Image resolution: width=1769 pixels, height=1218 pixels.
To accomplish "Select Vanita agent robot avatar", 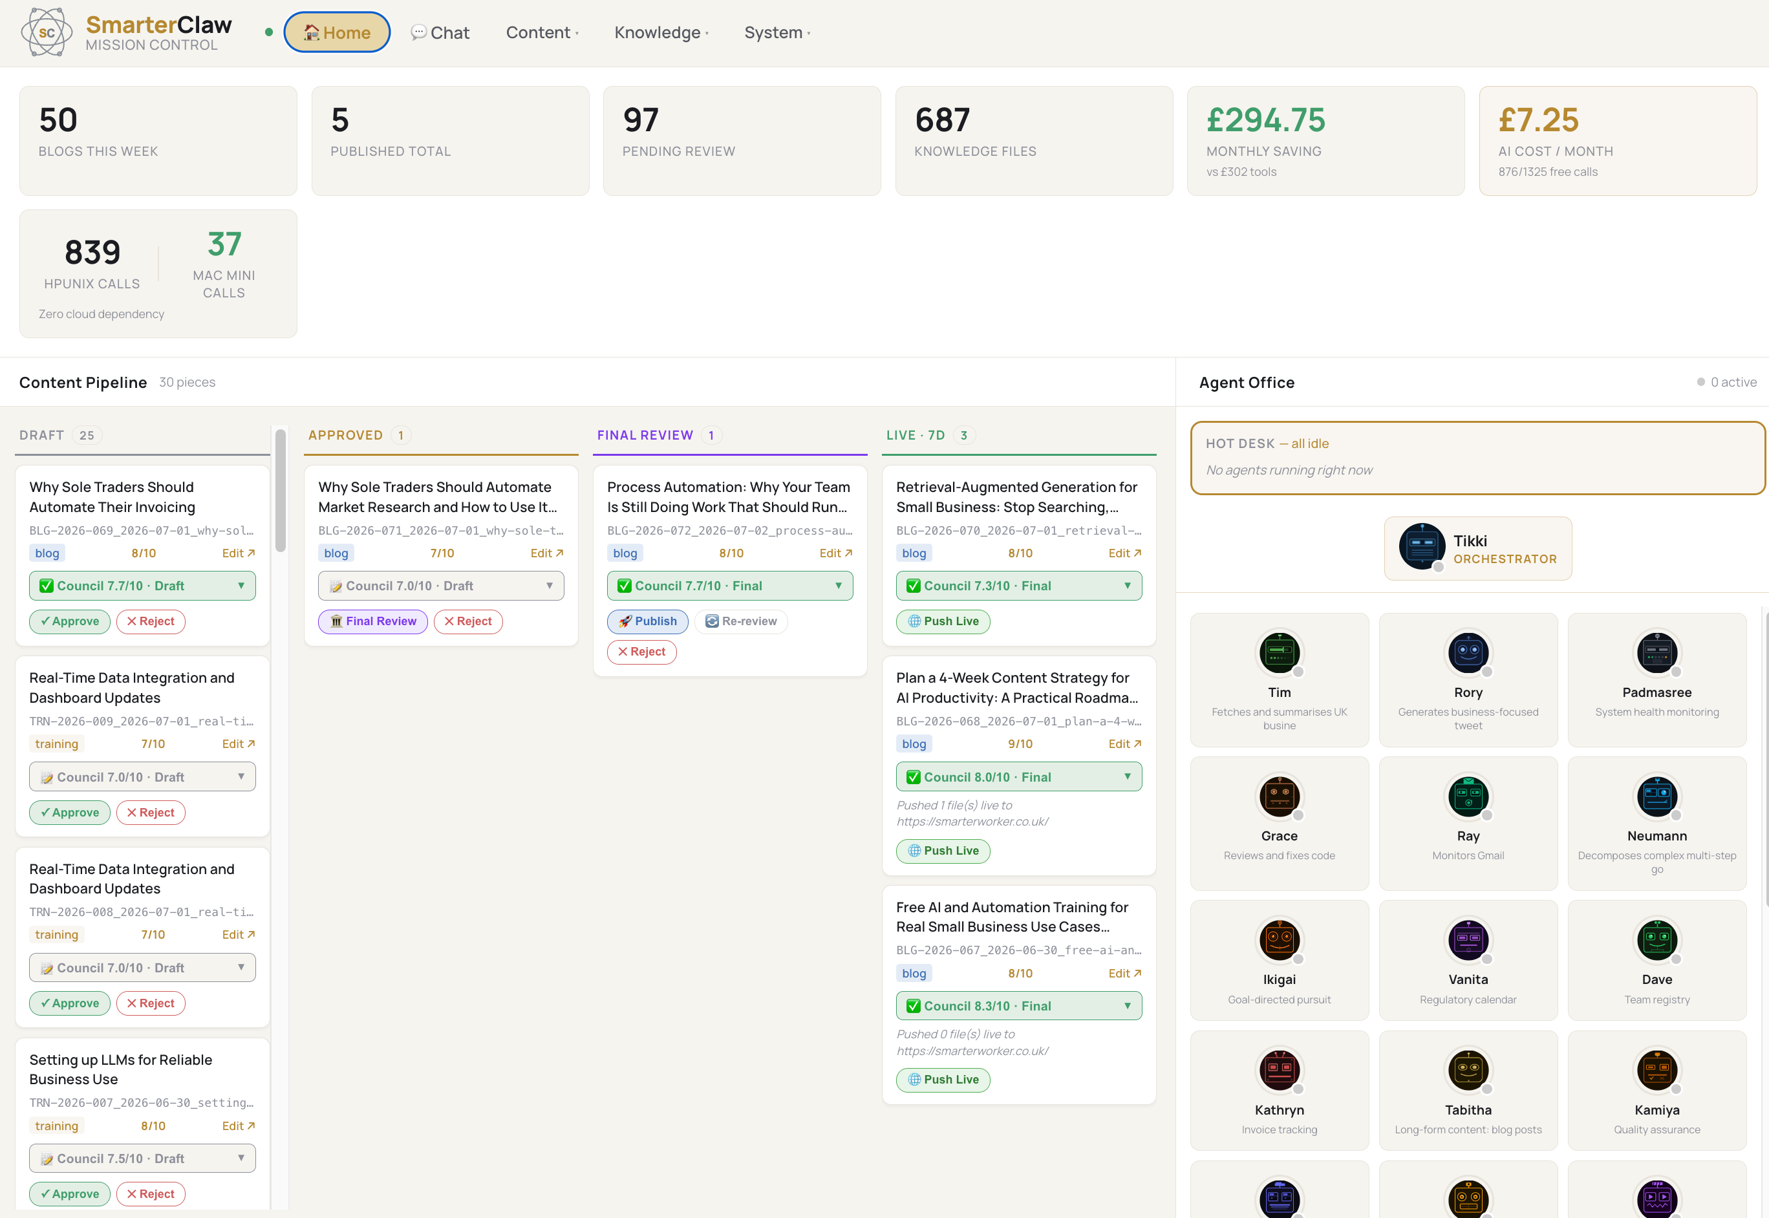I will click(x=1468, y=939).
